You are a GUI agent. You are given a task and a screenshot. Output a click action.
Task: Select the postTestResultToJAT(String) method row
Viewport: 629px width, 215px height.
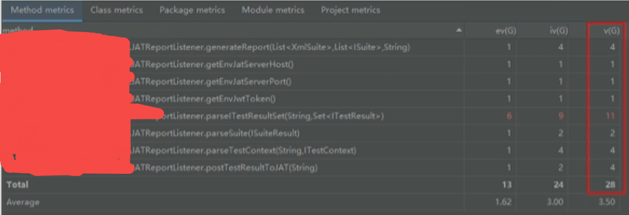[x=224, y=168]
